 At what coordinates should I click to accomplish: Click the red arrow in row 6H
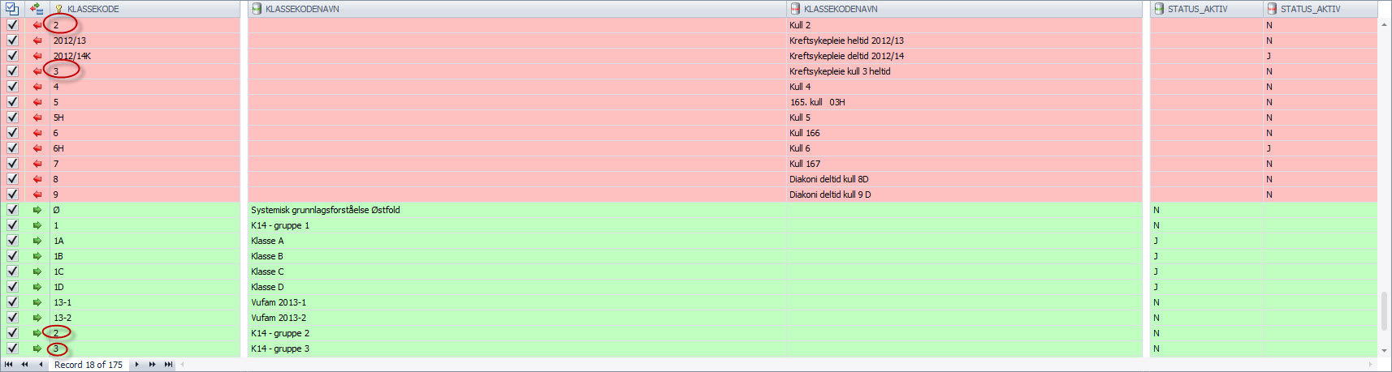(37, 148)
